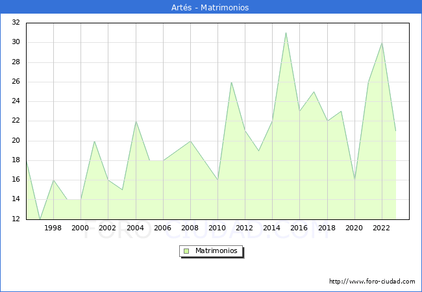The width and height of the screenshot is (422, 292).
Task: Open the http://www.foro-ciudad.com link
Action: (x=372, y=282)
